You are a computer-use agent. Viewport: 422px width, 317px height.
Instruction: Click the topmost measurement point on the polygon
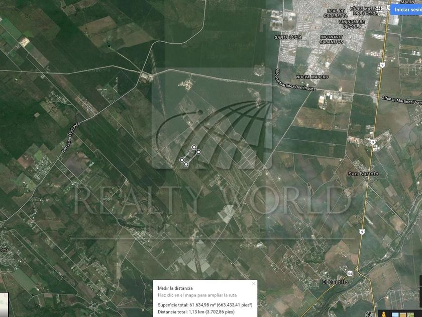coord(194,147)
